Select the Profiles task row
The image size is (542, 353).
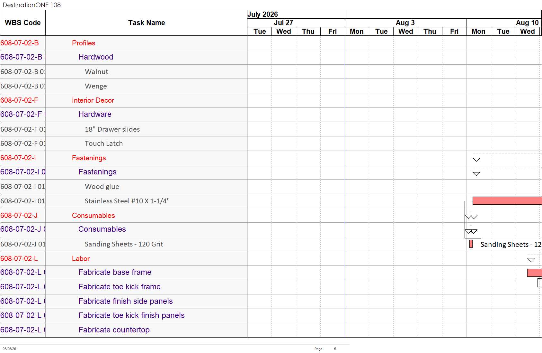coord(124,43)
